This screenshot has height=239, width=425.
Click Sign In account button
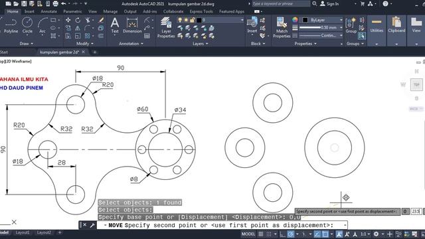pyautogui.click(x=329, y=4)
